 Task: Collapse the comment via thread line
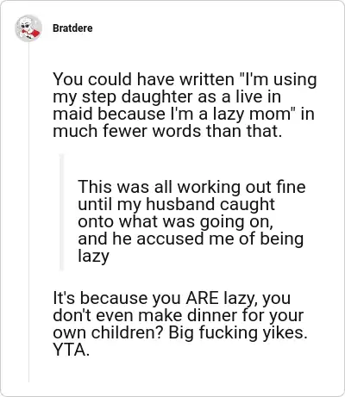tap(28, 213)
